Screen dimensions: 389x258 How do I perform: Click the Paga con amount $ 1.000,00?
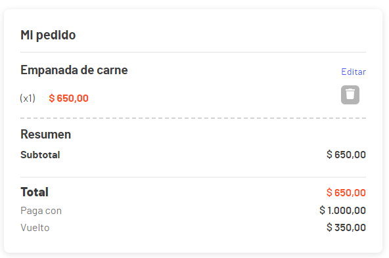[x=342, y=211]
